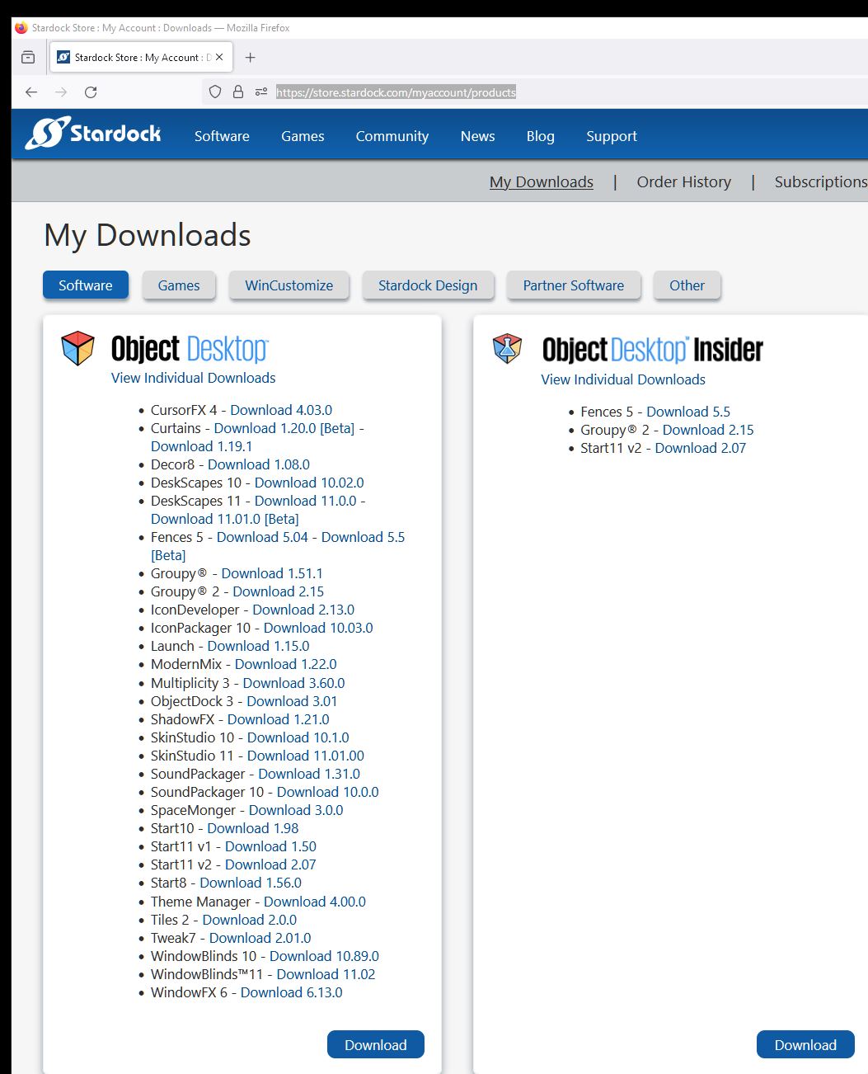This screenshot has width=868, height=1074.
Task: Click the Object Desktop Insider flask icon
Action: pos(508,349)
